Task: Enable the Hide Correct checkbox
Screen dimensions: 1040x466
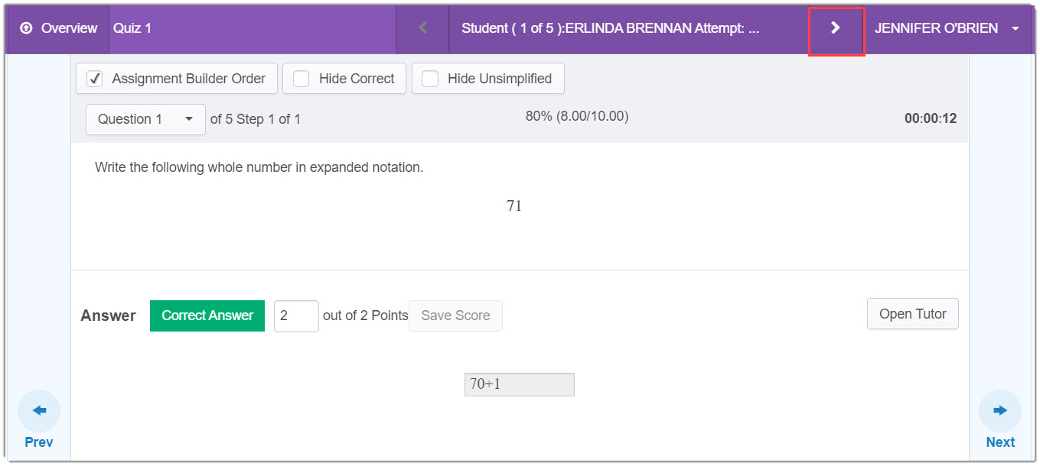Action: pyautogui.click(x=302, y=79)
